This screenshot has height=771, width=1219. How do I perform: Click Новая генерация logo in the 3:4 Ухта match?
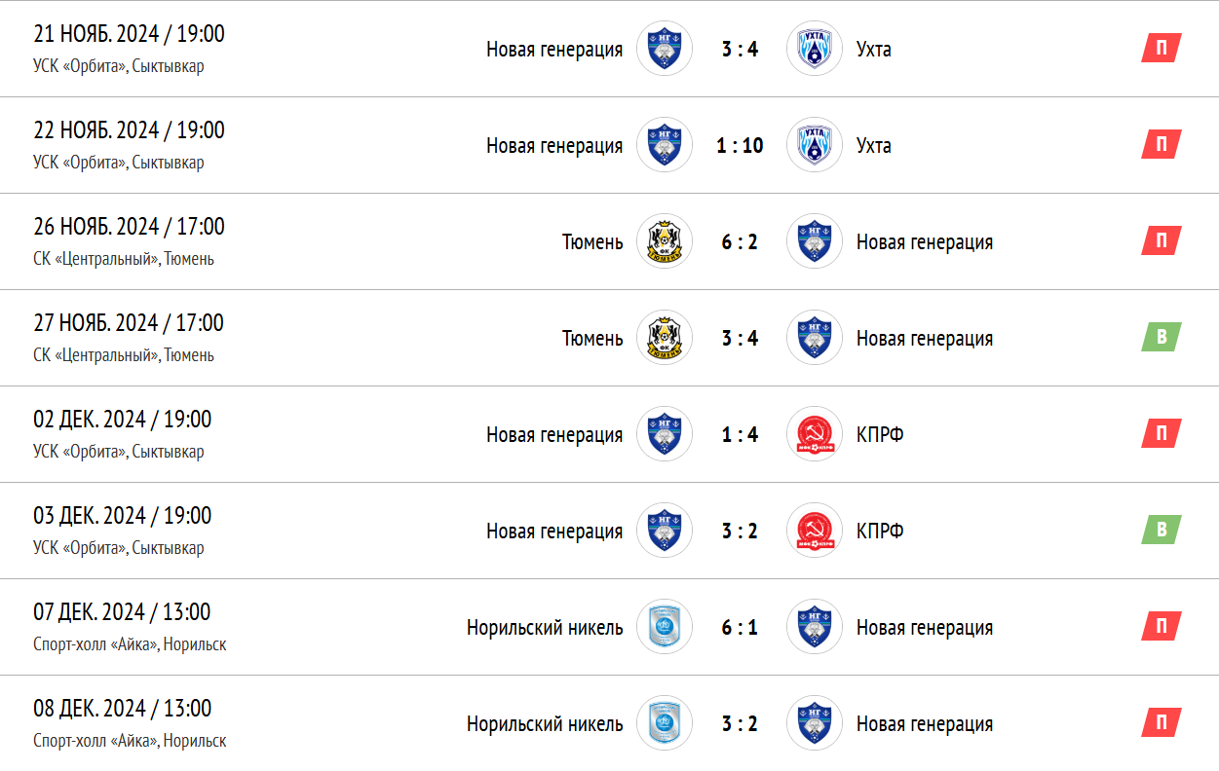point(665,49)
